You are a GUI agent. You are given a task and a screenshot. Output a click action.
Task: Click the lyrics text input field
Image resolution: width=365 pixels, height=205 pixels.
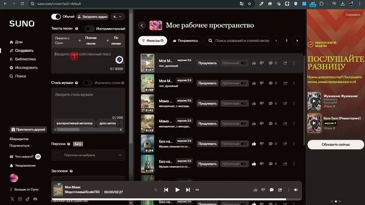88,61
